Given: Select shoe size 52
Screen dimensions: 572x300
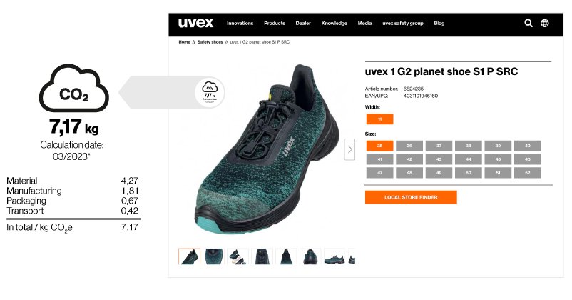Looking at the screenshot, I should click(x=528, y=173).
